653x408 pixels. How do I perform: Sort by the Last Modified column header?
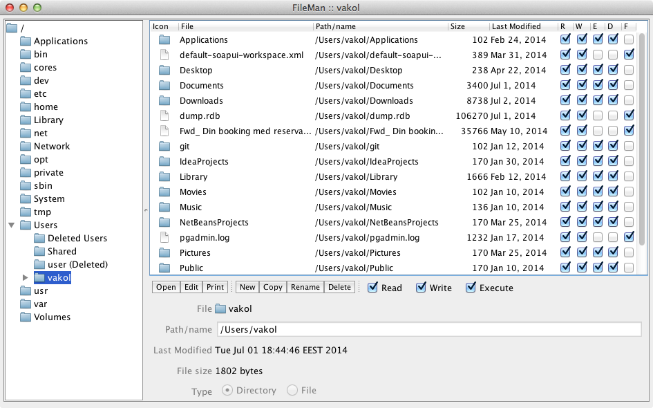pos(524,26)
